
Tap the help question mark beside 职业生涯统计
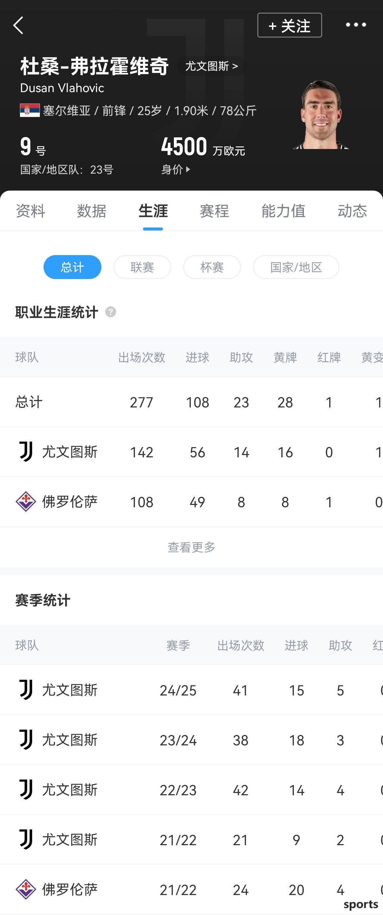pyautogui.click(x=111, y=312)
